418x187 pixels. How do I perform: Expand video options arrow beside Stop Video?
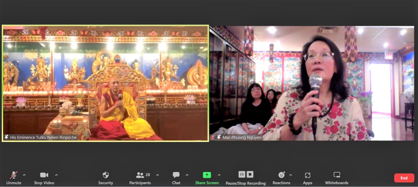(x=56, y=175)
